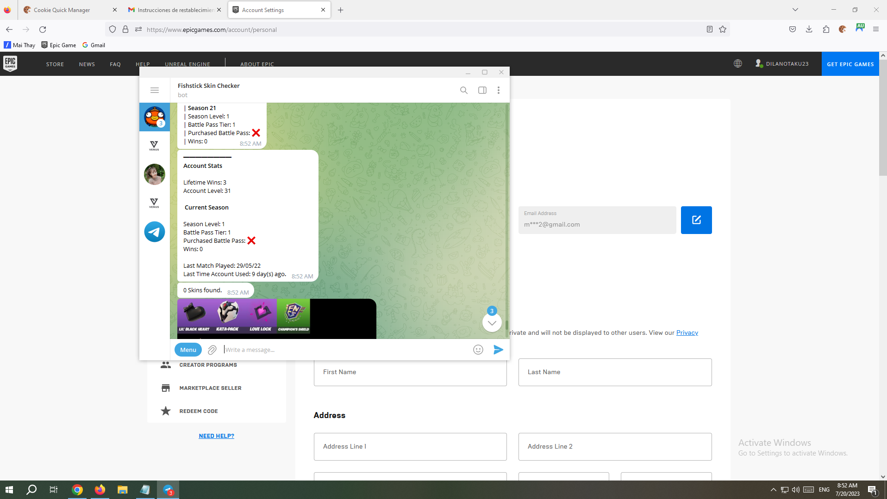Open Firefox extensions puzzle icon
Screen dimensions: 887x499
826,29
